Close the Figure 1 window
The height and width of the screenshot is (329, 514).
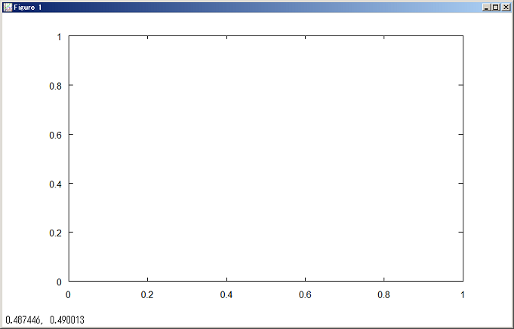coord(506,7)
